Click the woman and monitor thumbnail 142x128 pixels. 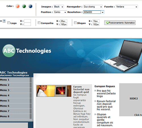click(x=54, y=91)
